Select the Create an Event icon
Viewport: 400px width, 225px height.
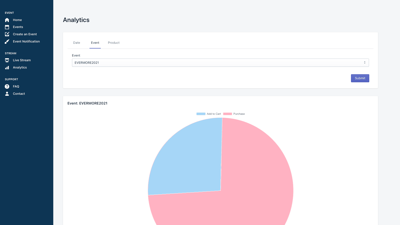coord(7,34)
